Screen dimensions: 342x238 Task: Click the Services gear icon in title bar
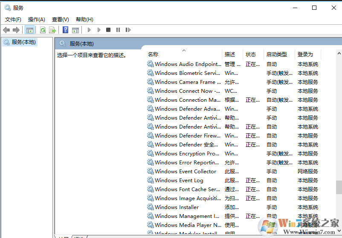point(8,8)
